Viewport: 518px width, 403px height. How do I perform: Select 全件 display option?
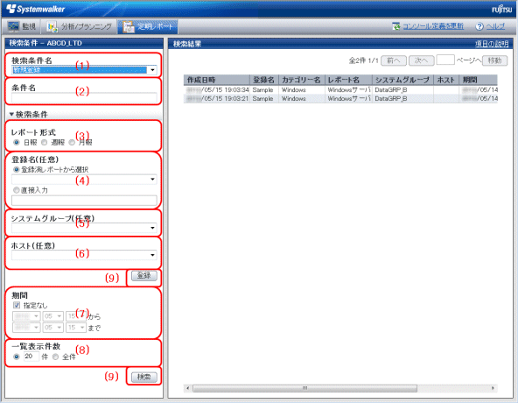point(55,357)
